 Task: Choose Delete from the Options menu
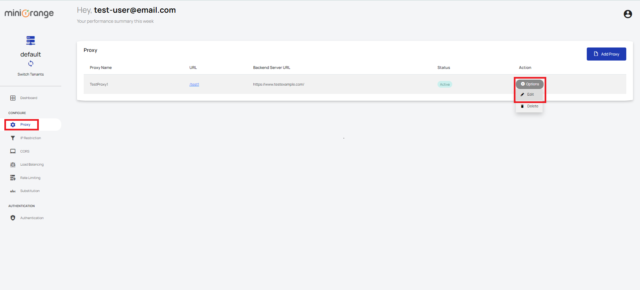tap(529, 106)
